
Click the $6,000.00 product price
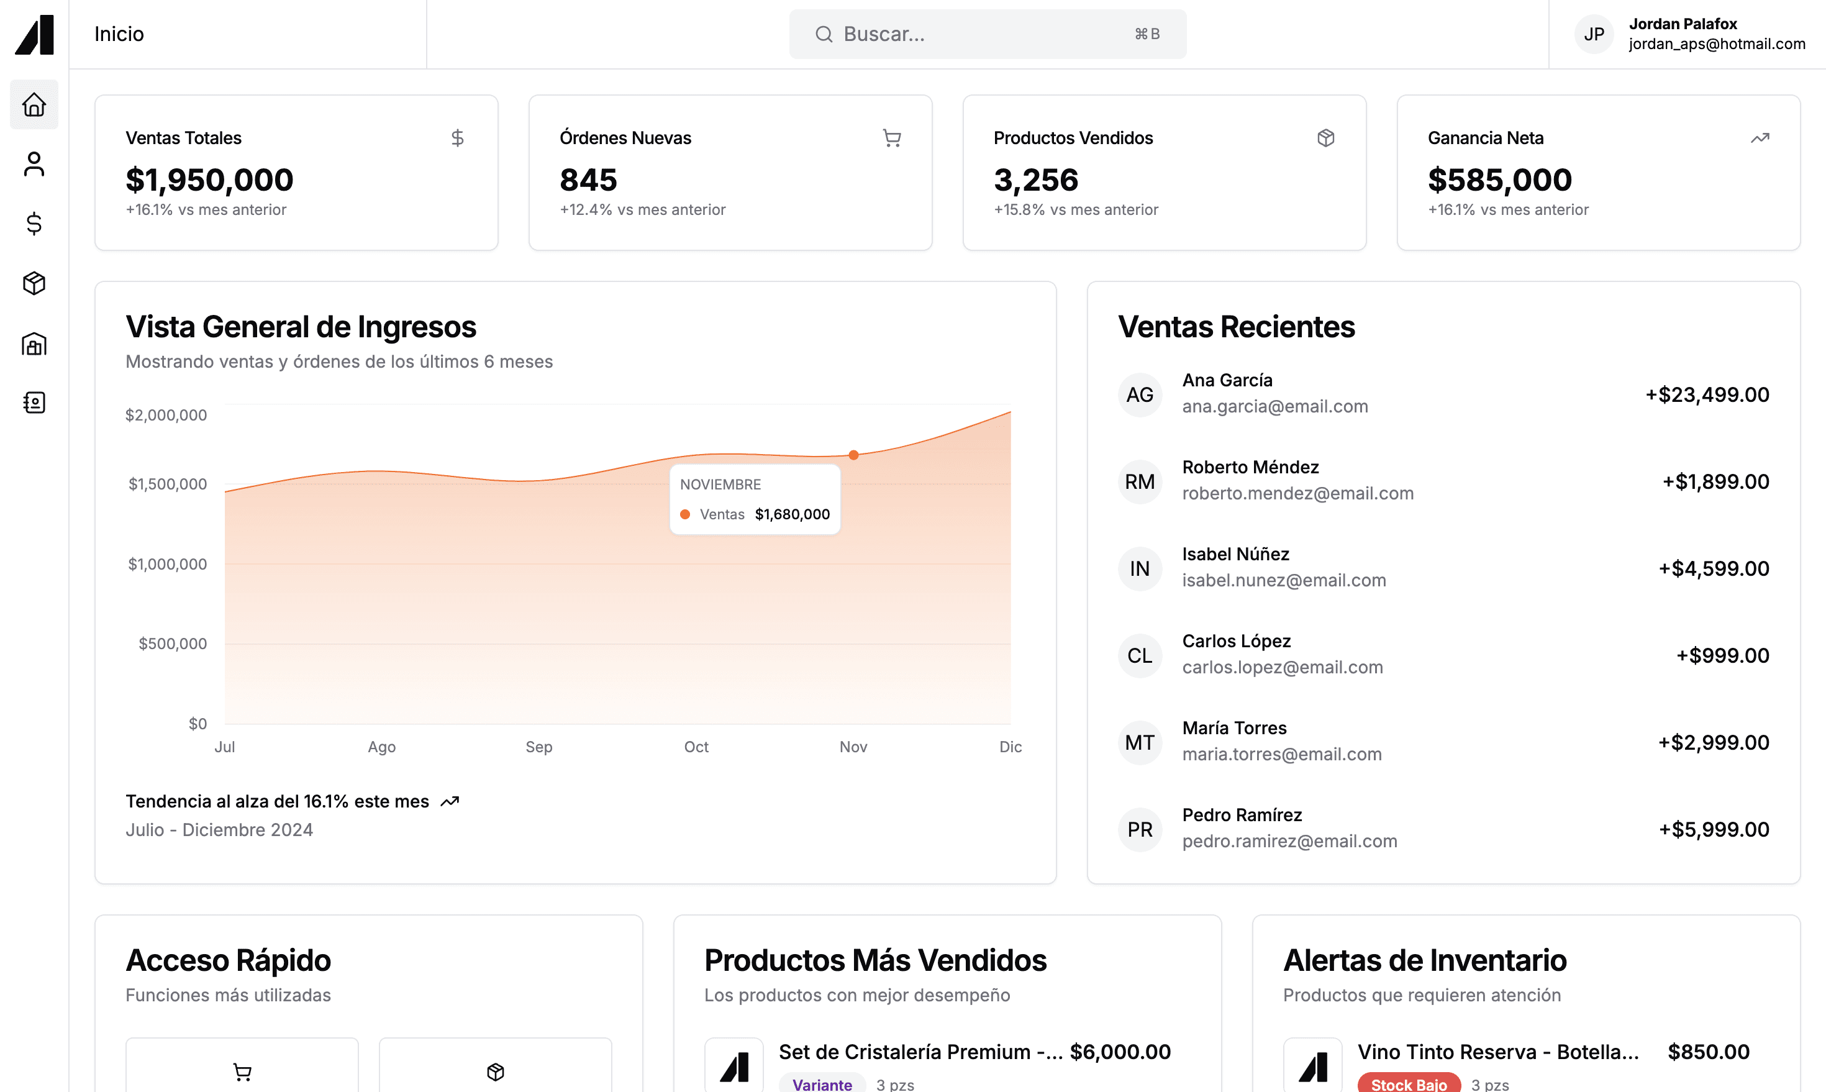1120,1052
